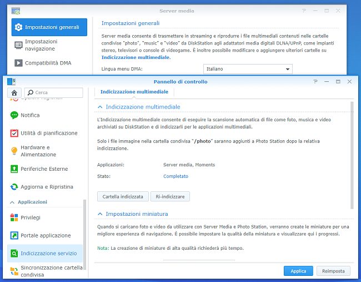The width and height of the screenshot is (361, 282).
Task: Collapse the Applicazioni sidebar group
Action: (x=12, y=202)
